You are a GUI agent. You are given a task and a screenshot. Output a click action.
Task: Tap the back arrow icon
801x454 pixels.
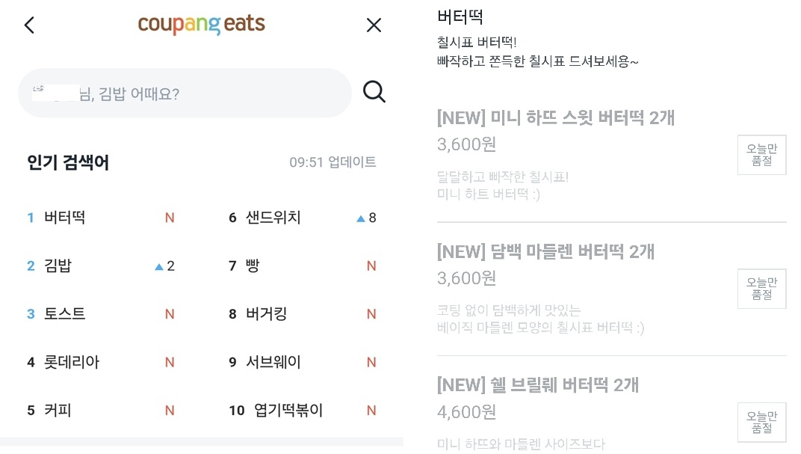[29, 25]
